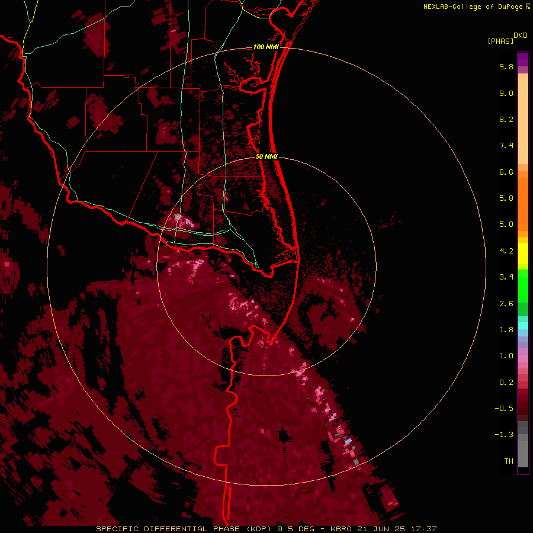Screen dimensions: 533x533
Task: Click the 2.6 value on color scale
Action: pyautogui.click(x=506, y=304)
